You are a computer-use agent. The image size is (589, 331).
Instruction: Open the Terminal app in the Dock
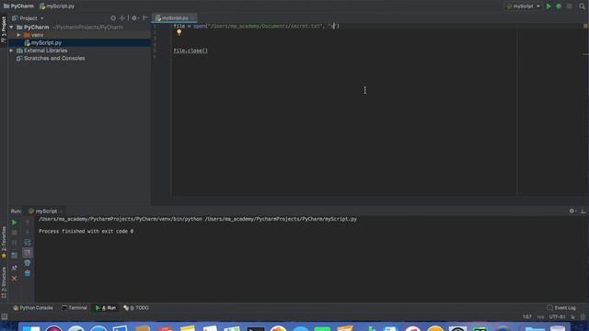[256, 328]
